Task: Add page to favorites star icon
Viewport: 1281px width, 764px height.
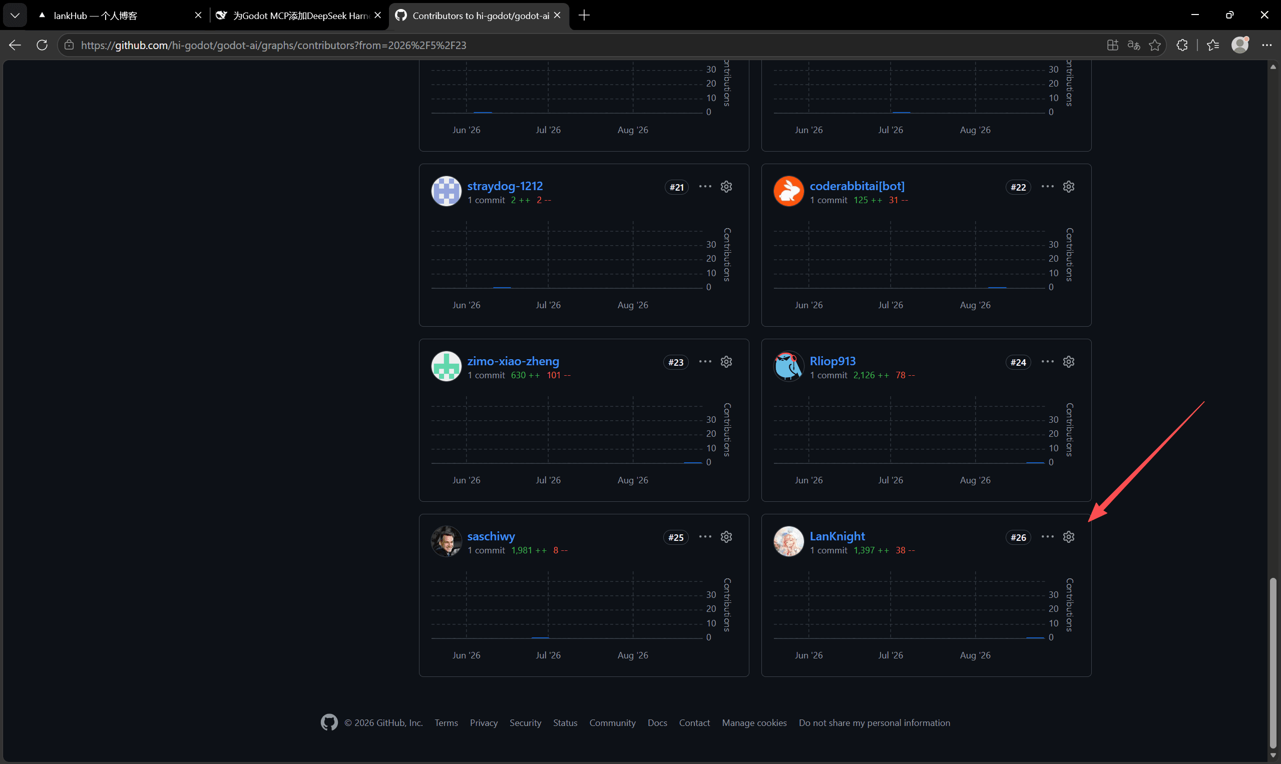Action: [x=1155, y=46]
